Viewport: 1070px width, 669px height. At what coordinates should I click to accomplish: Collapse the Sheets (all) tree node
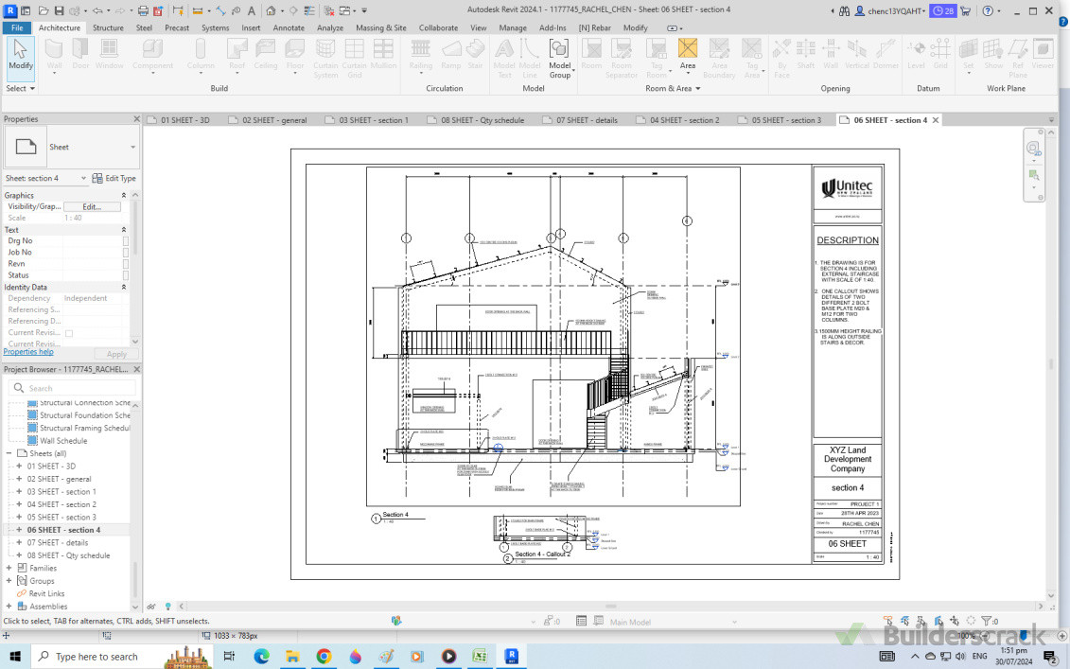9,453
